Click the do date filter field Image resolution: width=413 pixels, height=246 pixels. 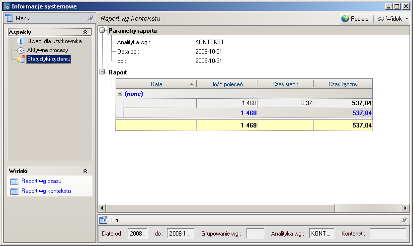pyautogui.click(x=180, y=234)
